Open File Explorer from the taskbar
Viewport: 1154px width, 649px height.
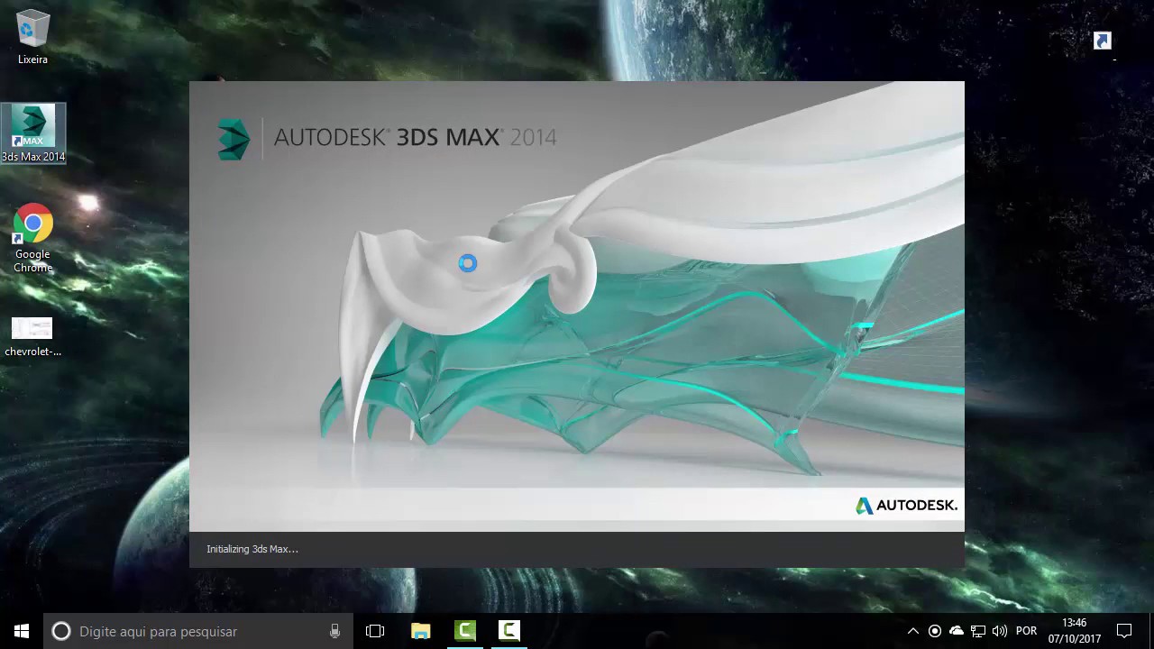pyautogui.click(x=420, y=631)
